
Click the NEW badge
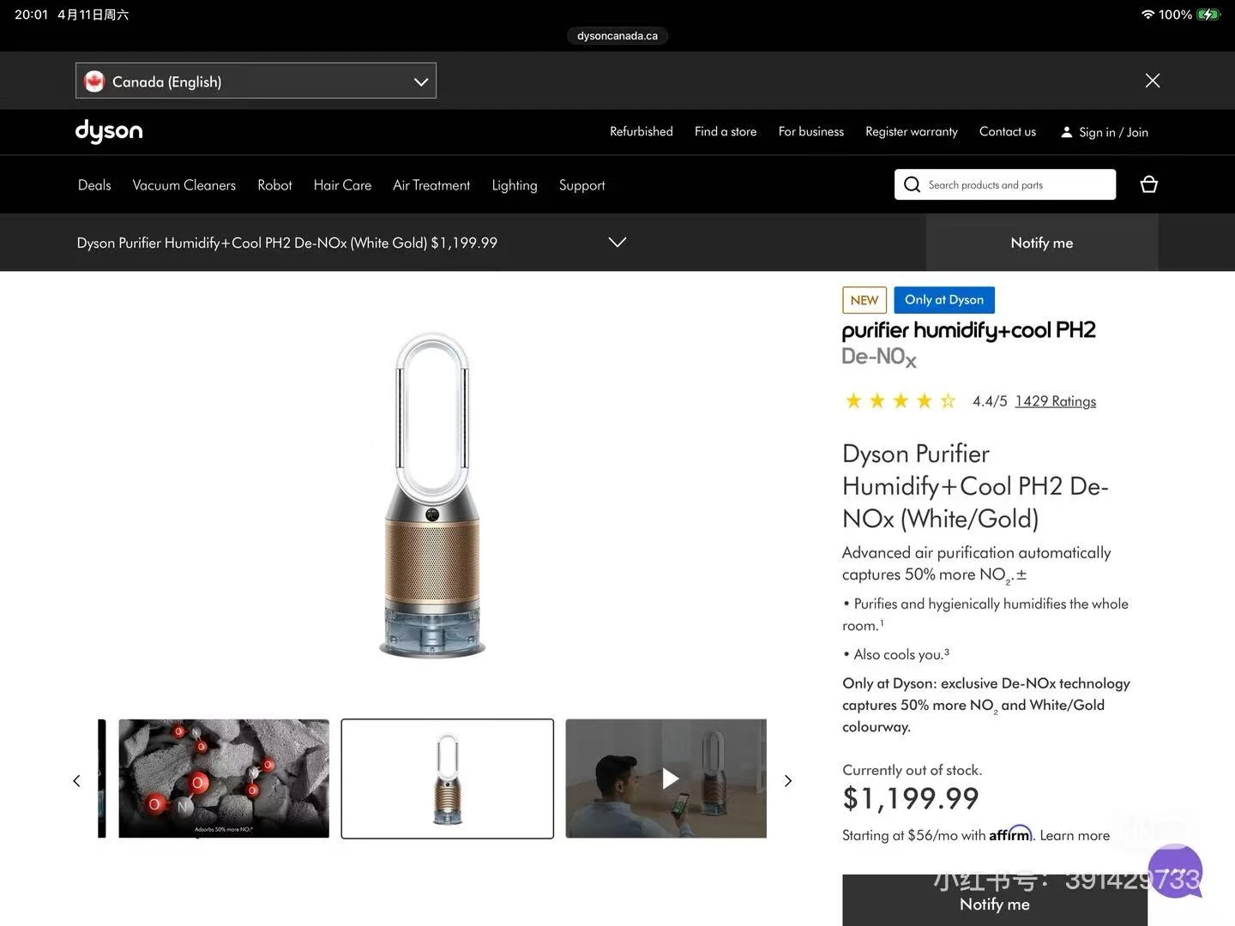(x=864, y=299)
